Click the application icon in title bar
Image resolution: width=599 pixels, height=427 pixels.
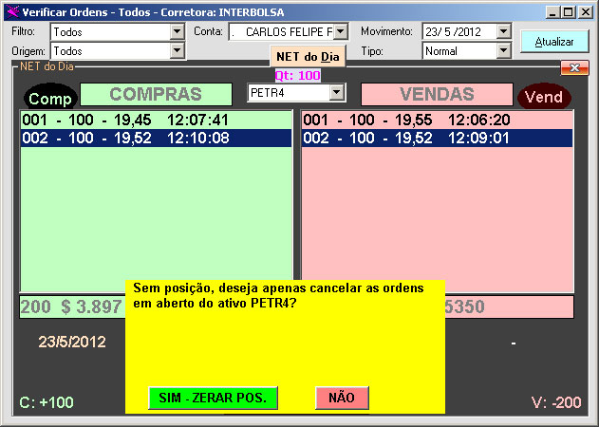click(11, 11)
